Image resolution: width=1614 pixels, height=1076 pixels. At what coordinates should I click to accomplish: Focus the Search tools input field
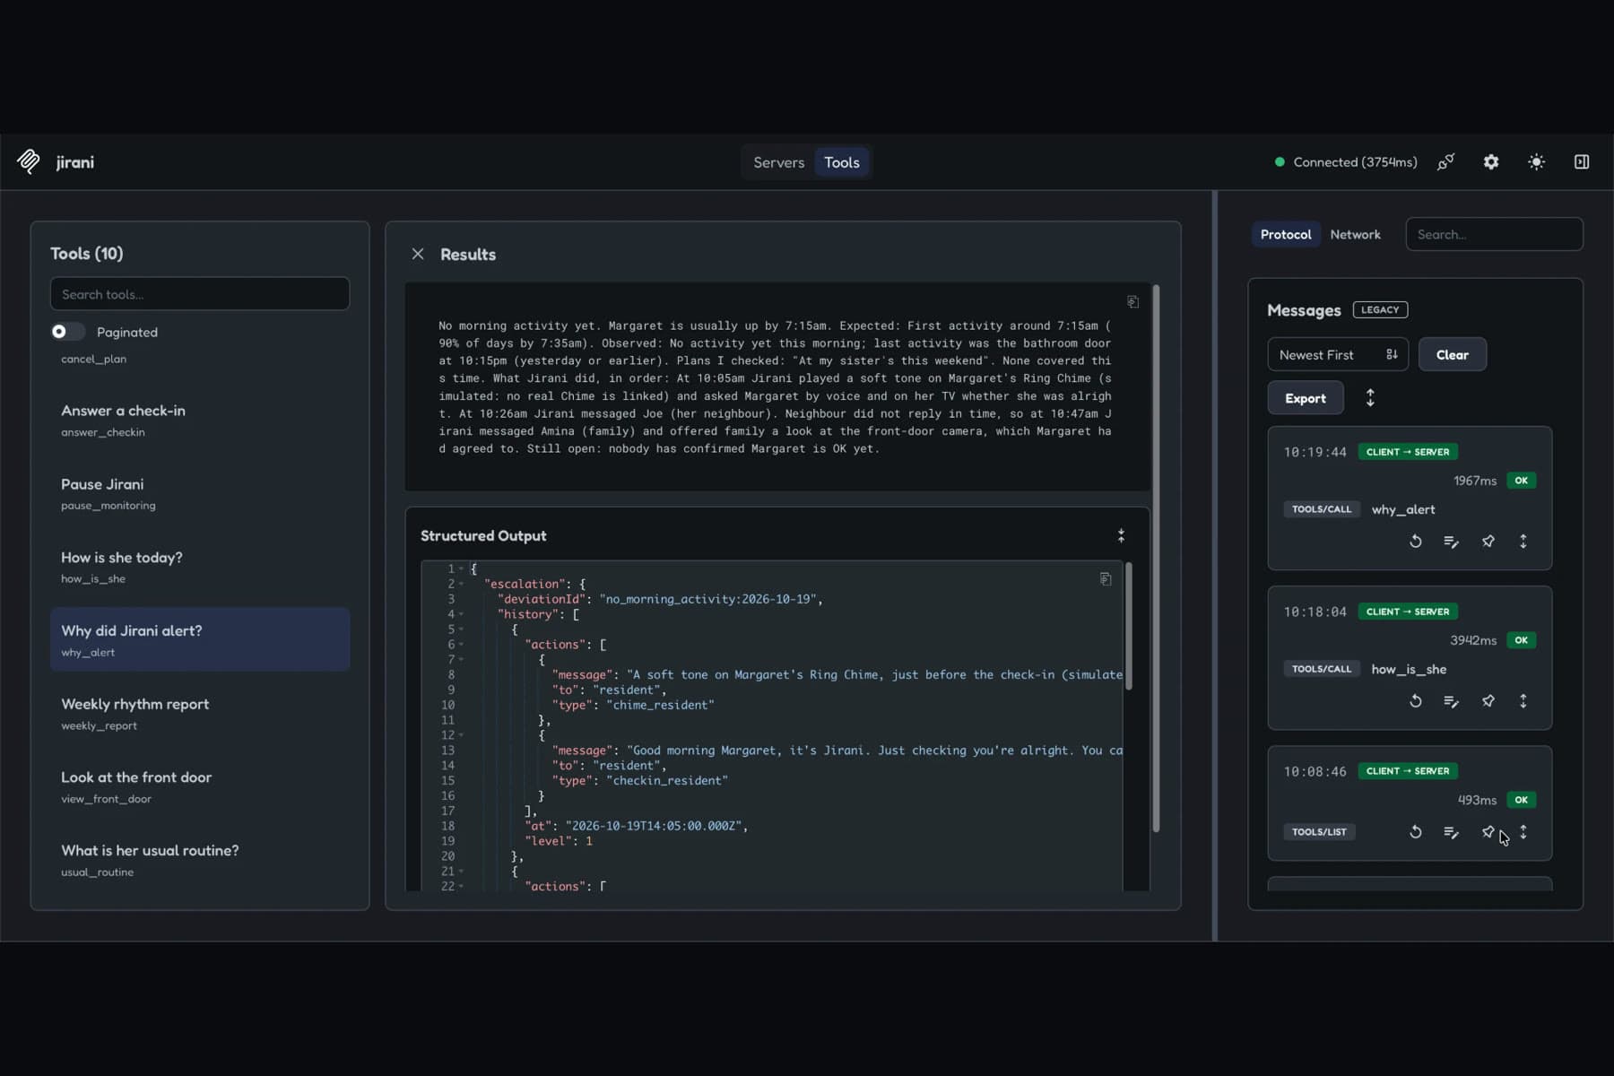200,294
